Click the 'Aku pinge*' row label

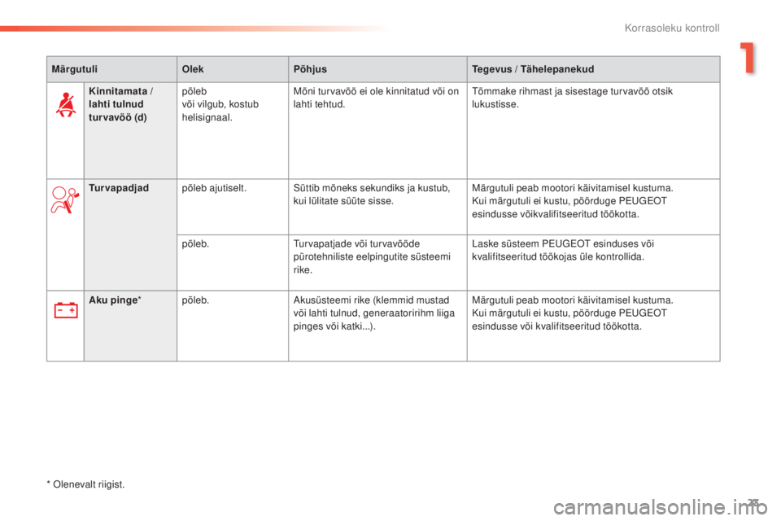(x=115, y=300)
